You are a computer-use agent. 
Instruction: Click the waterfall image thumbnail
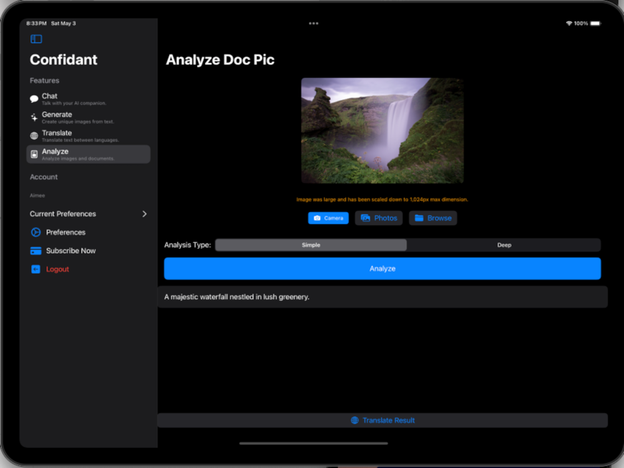[383, 130]
